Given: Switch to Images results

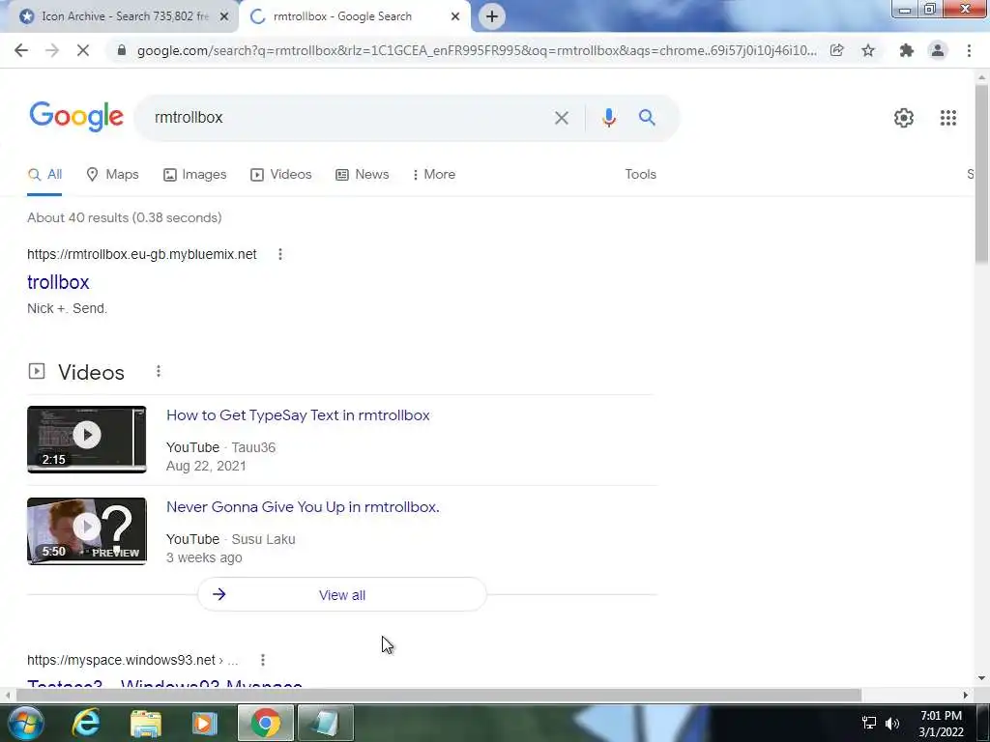Looking at the screenshot, I should tap(194, 175).
